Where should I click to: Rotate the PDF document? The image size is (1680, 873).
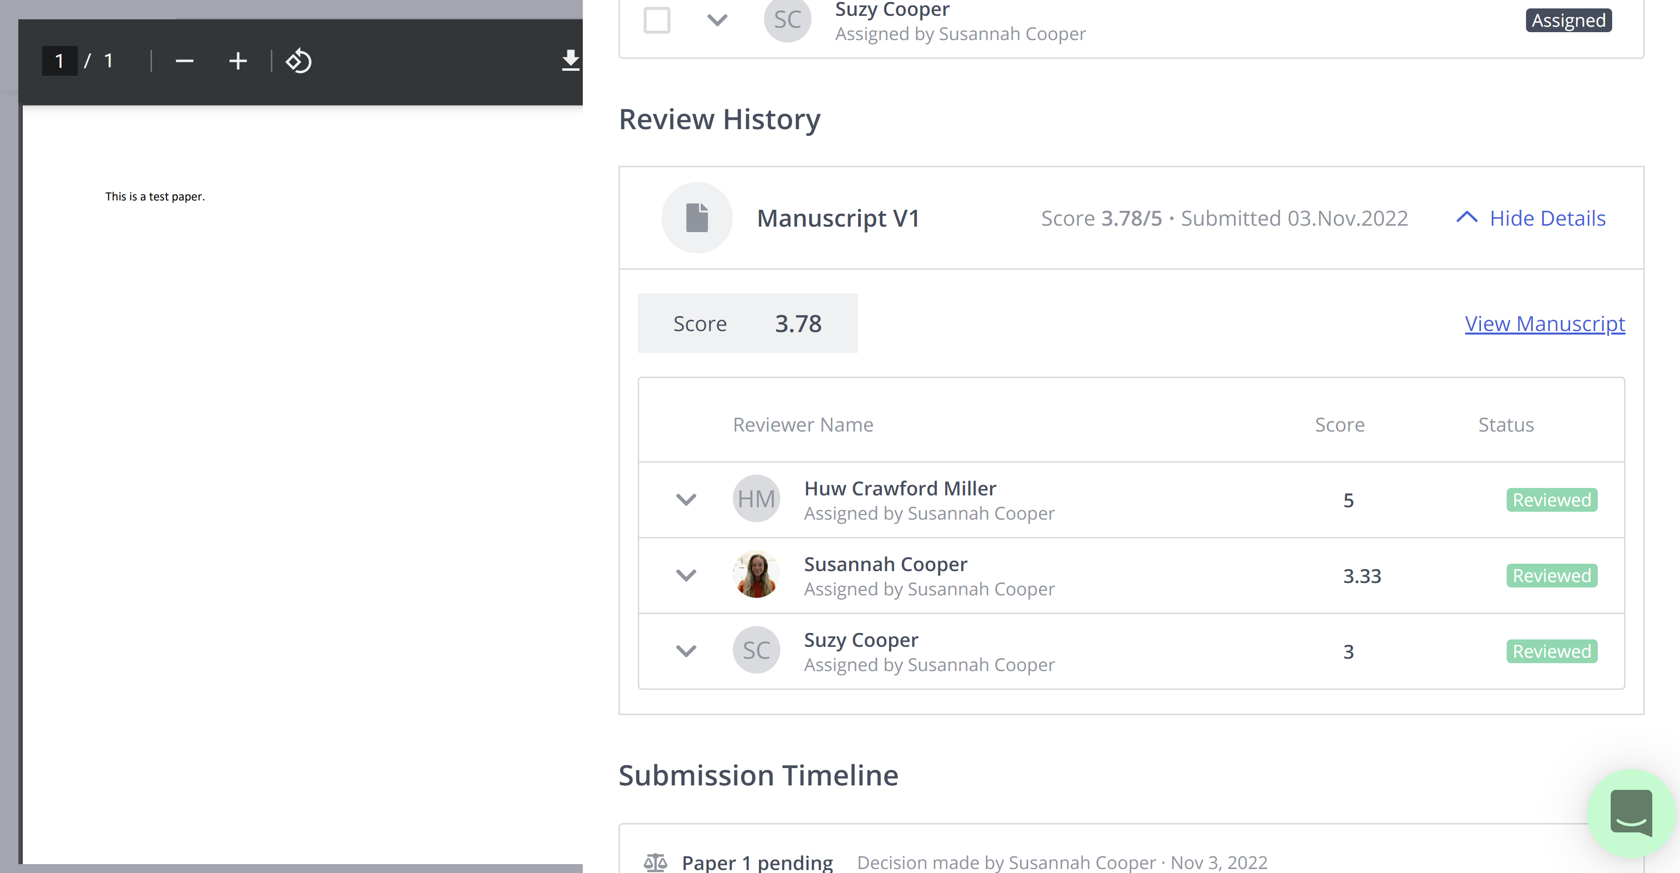click(299, 61)
